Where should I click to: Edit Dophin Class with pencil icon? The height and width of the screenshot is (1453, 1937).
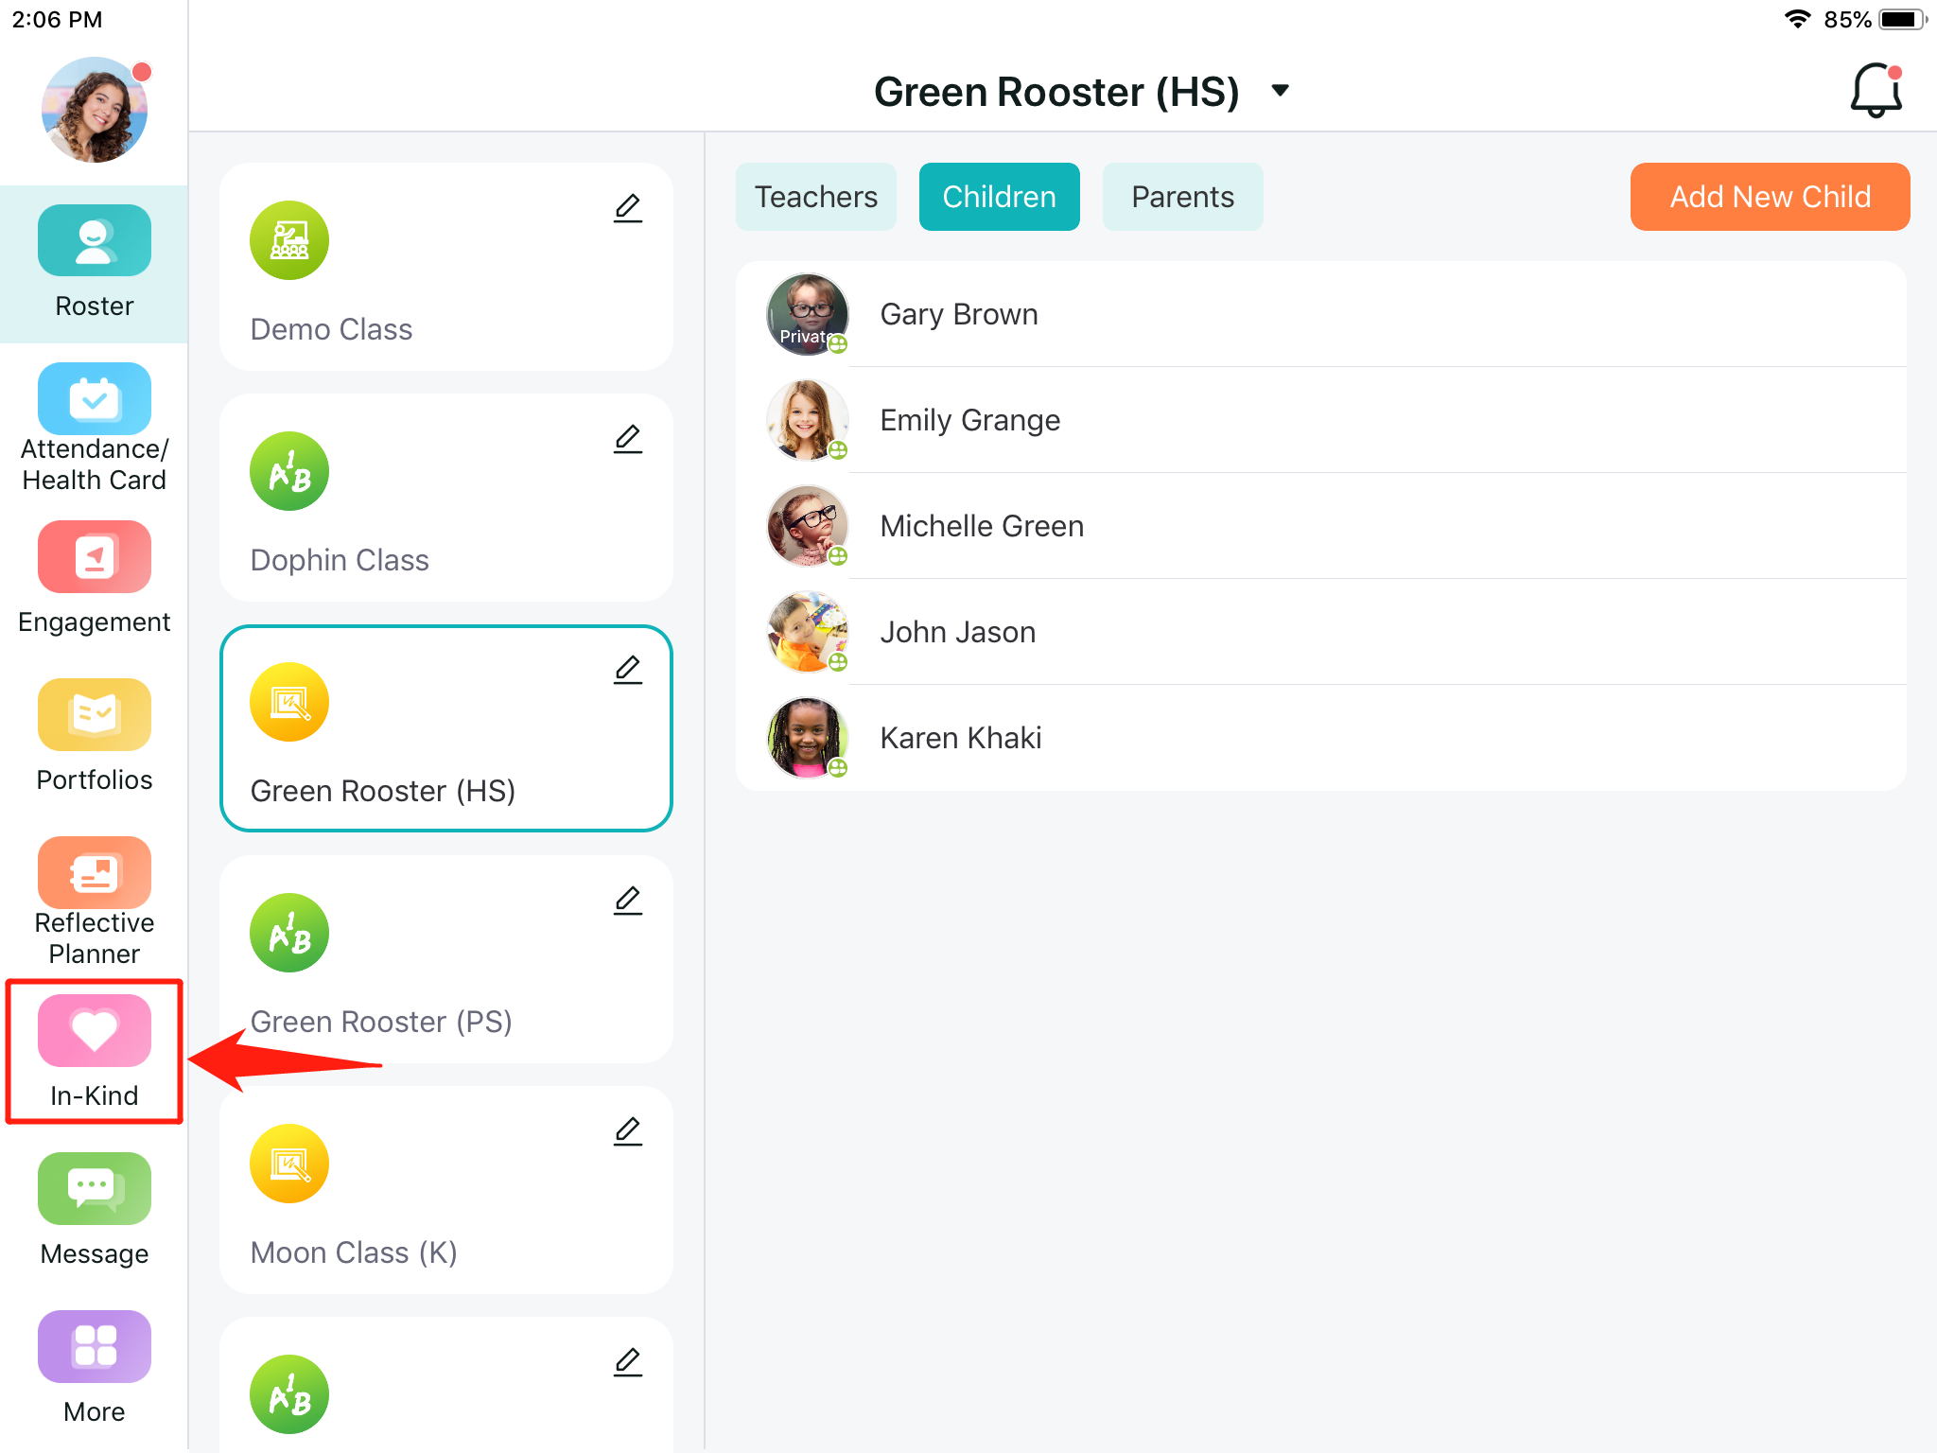click(628, 439)
